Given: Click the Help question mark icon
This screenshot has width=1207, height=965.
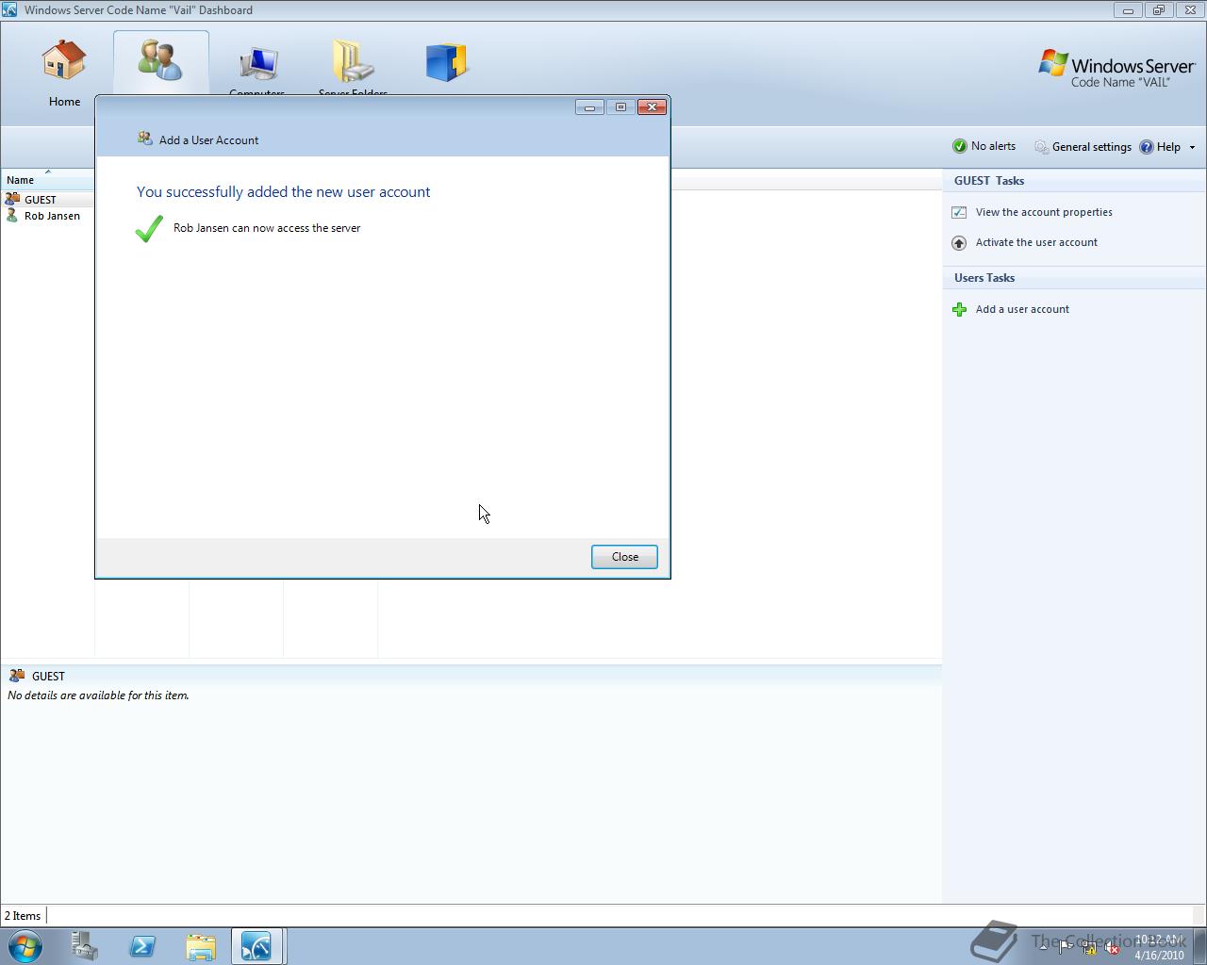Looking at the screenshot, I should coord(1147,147).
